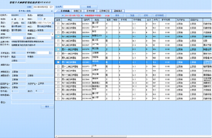The width and height of the screenshot is (212, 138).
Task: Switch to the 器械清点 tab
Action: (x=118, y=11)
